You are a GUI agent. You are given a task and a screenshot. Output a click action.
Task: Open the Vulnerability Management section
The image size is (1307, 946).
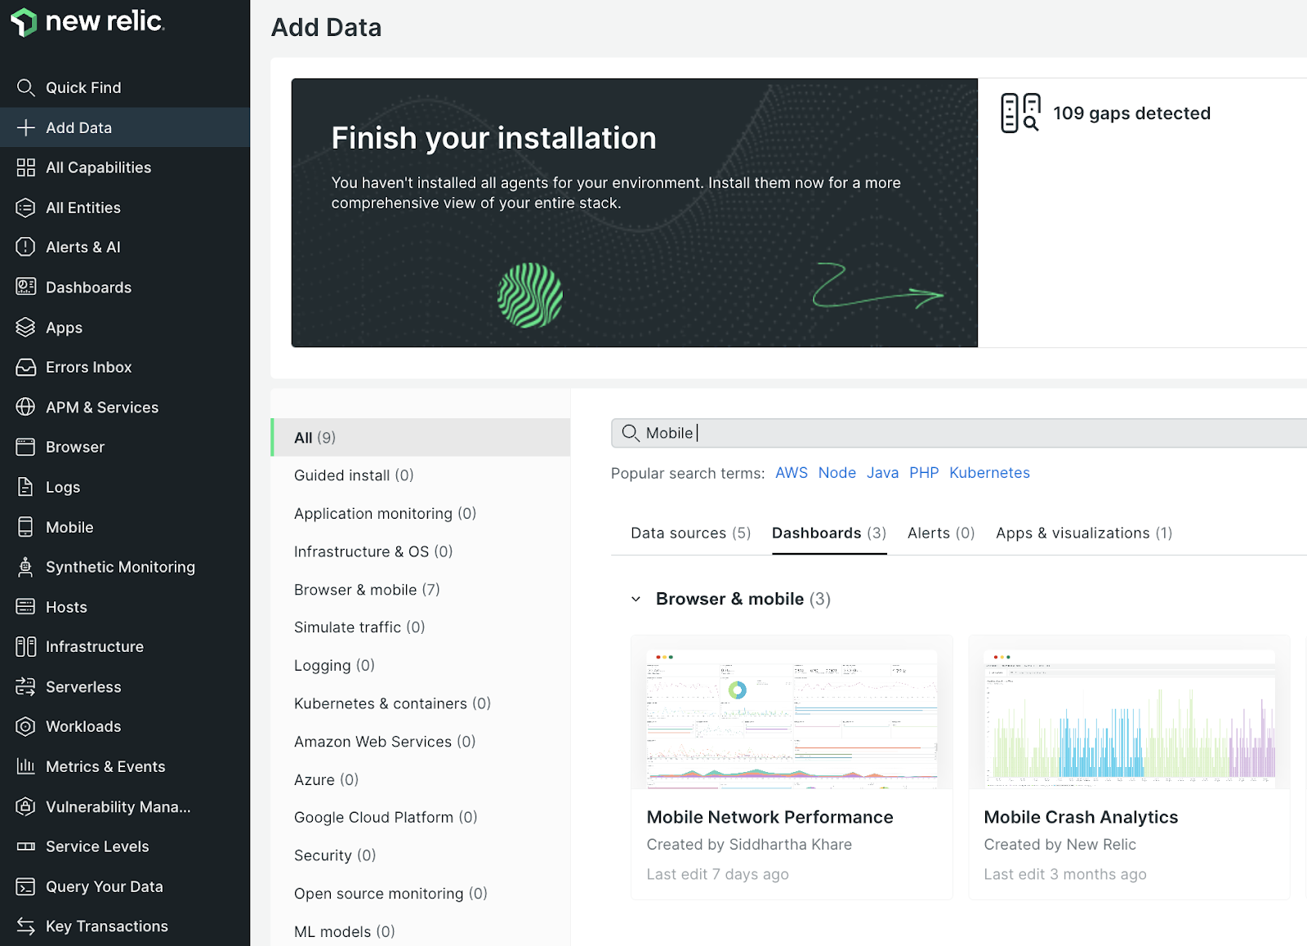(x=118, y=806)
